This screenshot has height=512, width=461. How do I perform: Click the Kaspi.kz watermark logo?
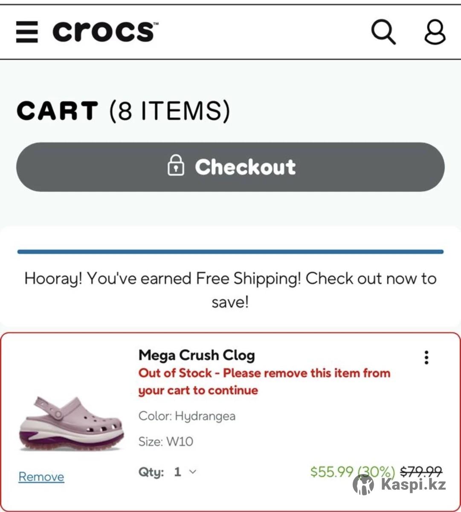click(x=400, y=485)
